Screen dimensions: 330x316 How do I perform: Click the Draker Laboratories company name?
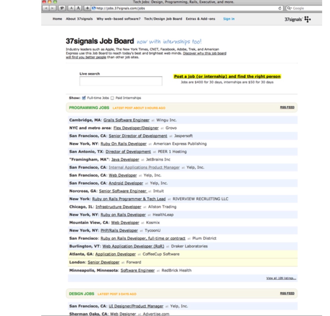click(189, 246)
